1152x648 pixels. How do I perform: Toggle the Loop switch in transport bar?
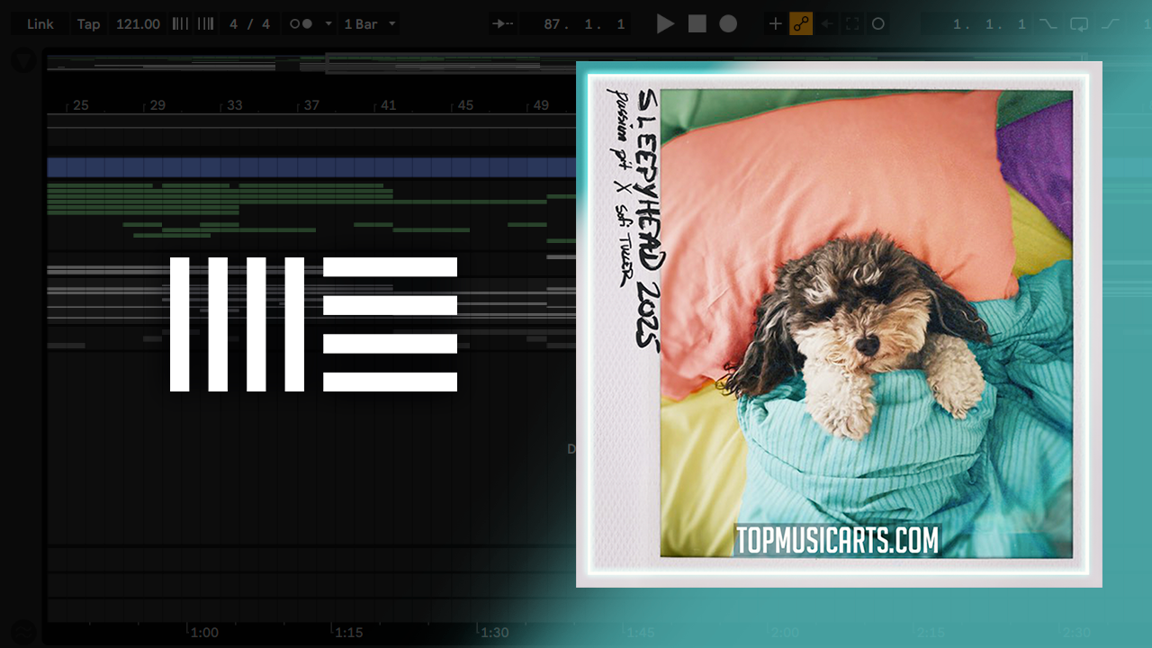click(x=1079, y=24)
